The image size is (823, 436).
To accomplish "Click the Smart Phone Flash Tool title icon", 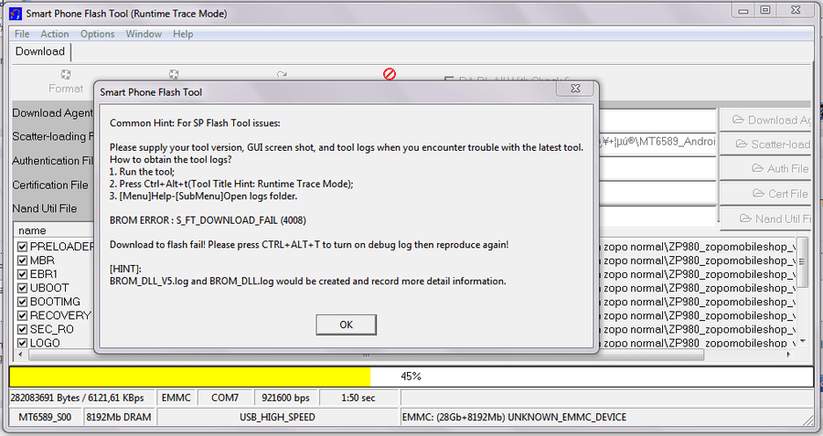I will 16,13.
